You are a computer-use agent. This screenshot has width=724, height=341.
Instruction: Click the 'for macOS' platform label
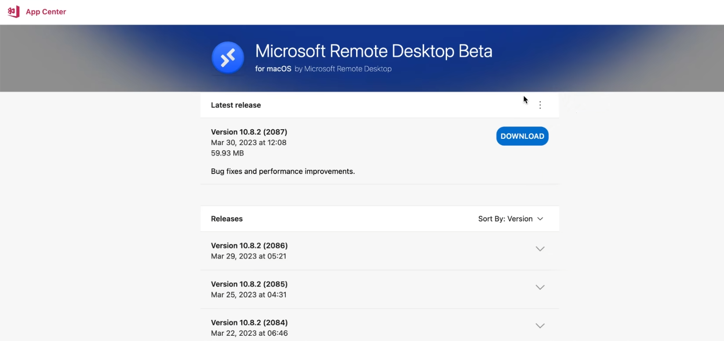pyautogui.click(x=273, y=69)
